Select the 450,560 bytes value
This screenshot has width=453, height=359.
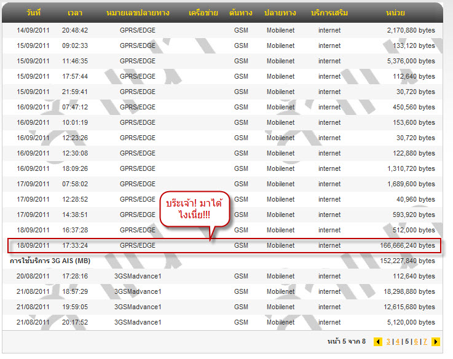point(414,107)
